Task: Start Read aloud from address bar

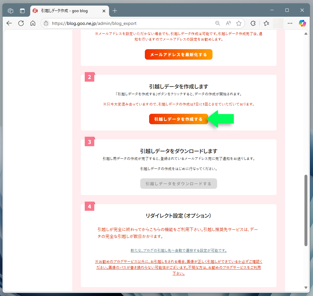Action: point(228,23)
